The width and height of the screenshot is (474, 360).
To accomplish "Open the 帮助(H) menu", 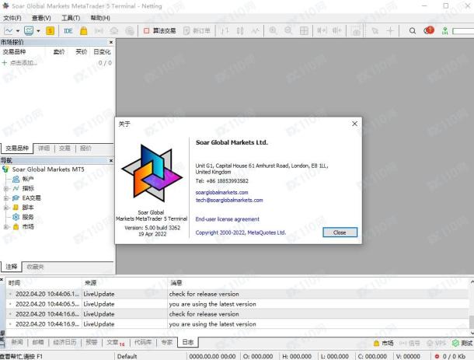I will click(x=100, y=18).
